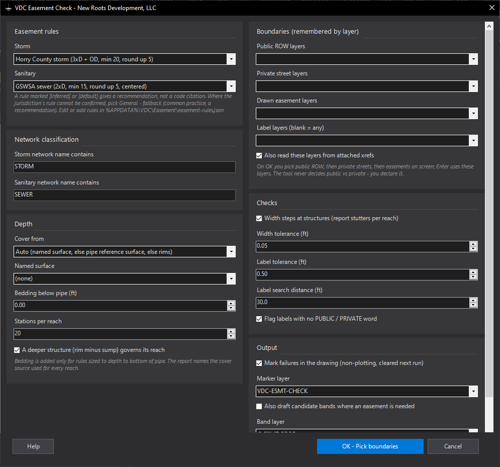Increase Label search distance with up arrow

click(473, 300)
